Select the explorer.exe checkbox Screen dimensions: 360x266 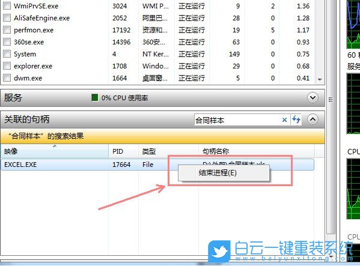pos(7,66)
